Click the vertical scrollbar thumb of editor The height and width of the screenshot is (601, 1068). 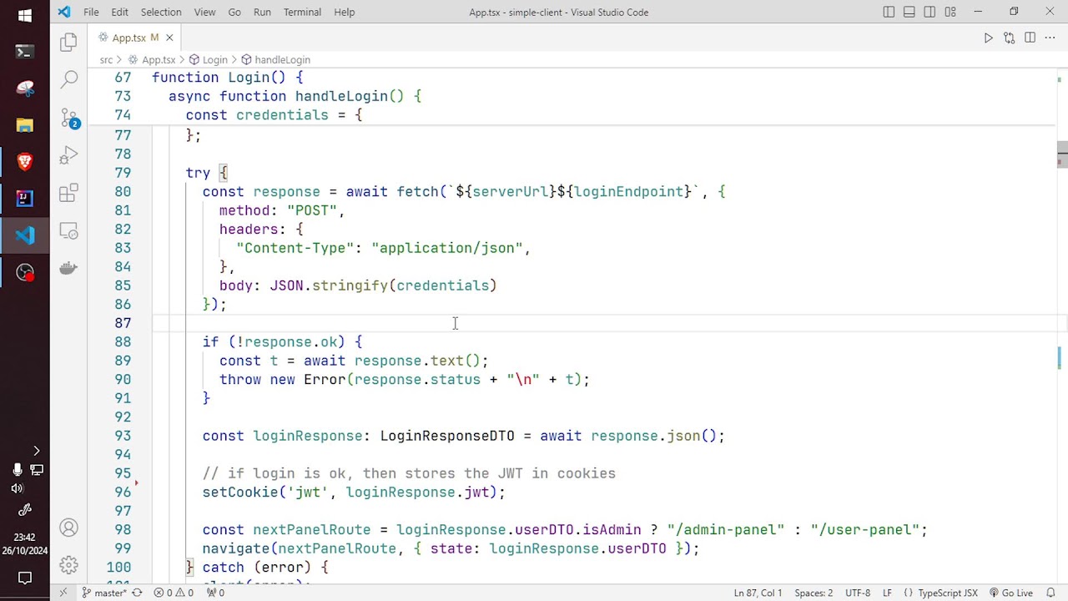coord(1062,154)
